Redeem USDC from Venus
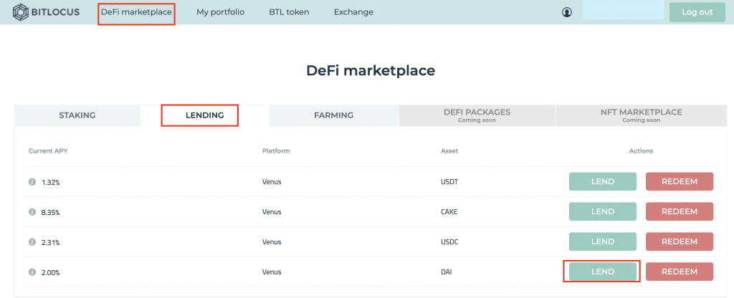734x298 pixels. coord(680,241)
